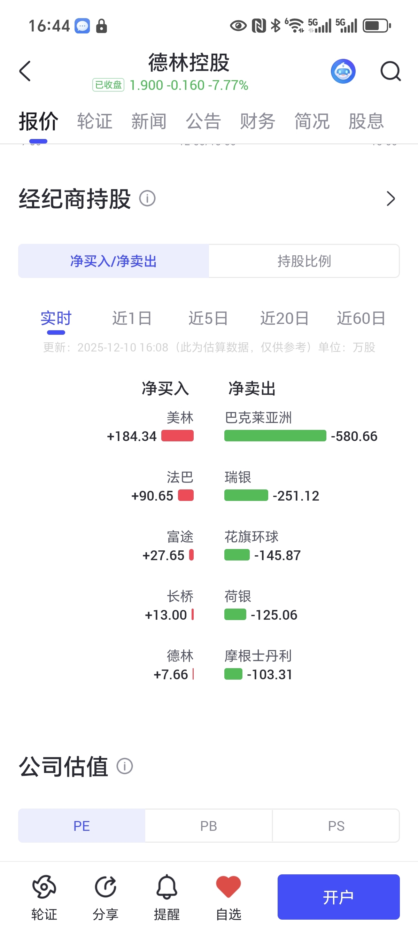This screenshot has width=418, height=928.
Task: Tap 巴克莱亚洲 green net-sell bar
Action: pos(275,436)
